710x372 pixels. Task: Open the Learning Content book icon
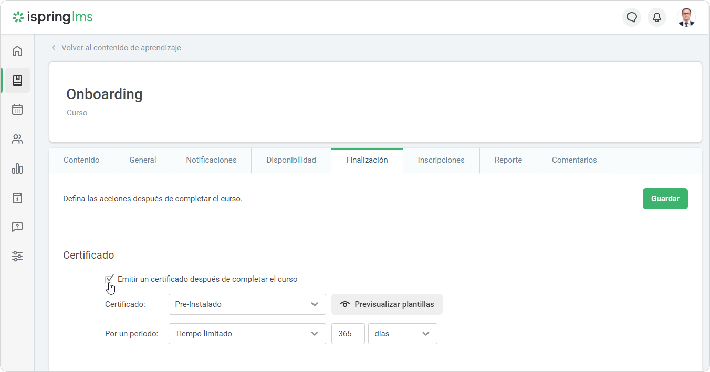pos(17,80)
